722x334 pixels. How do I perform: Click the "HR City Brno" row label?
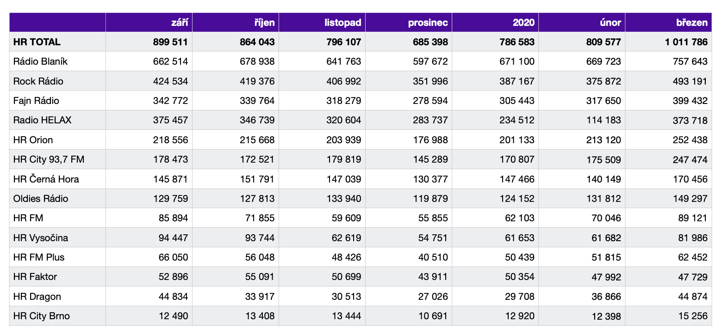point(42,316)
